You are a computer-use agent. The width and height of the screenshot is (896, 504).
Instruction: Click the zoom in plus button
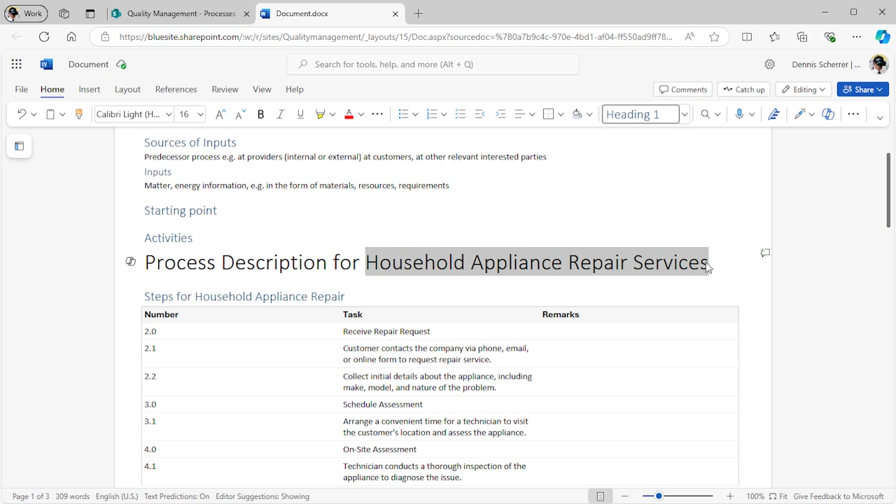[x=730, y=496]
